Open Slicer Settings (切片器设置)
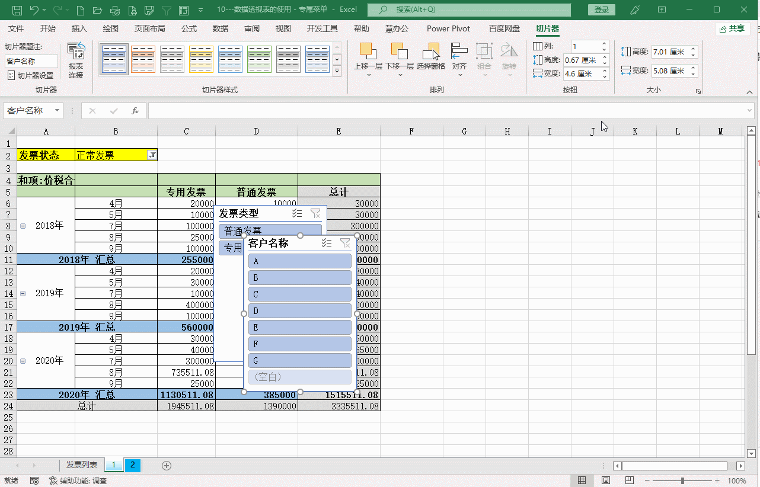This screenshot has height=487, width=760. click(30, 76)
